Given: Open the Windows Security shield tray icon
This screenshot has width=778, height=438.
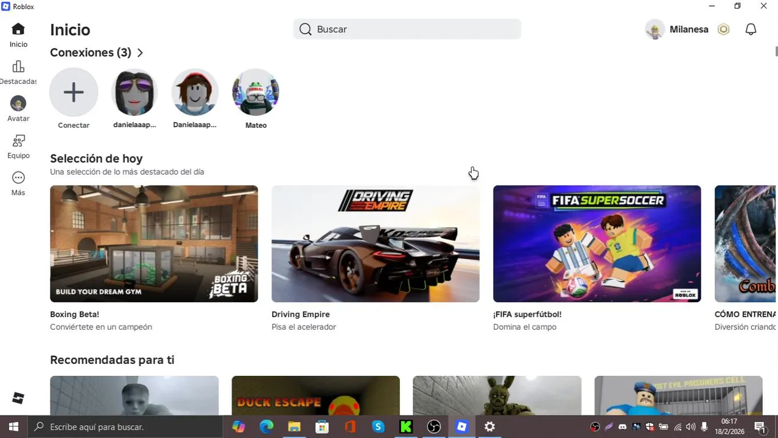Looking at the screenshot, I should (x=650, y=427).
